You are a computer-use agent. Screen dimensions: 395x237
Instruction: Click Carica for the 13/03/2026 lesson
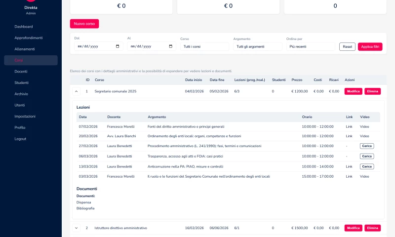point(367,167)
